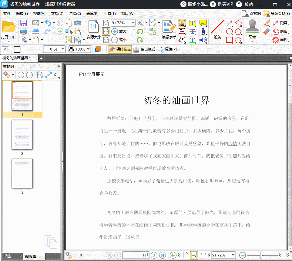Select the Eraser tool
This screenshot has width=292, height=261.
pyautogui.click(x=267, y=31)
